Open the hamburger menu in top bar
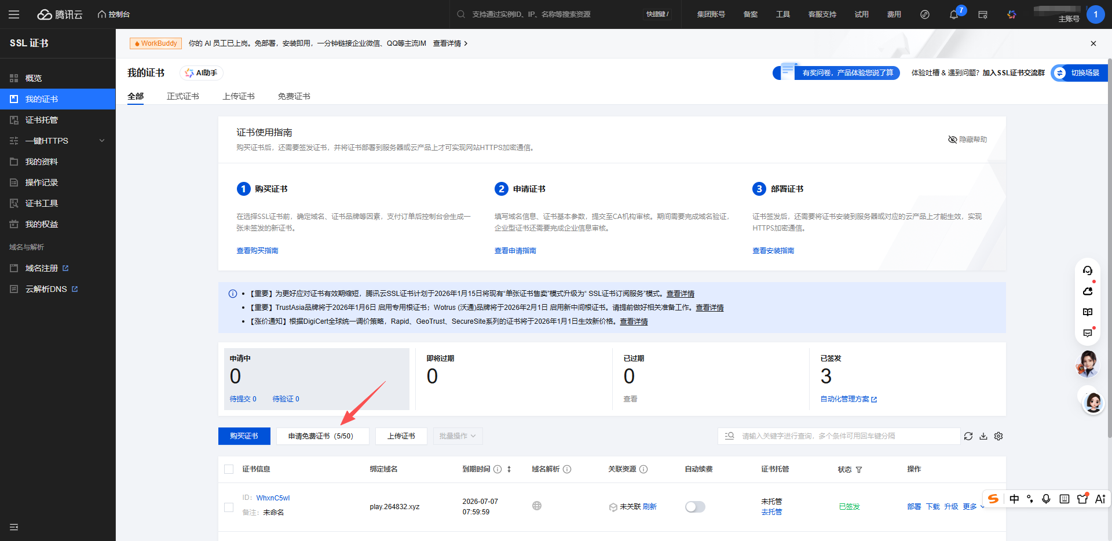The width and height of the screenshot is (1112, 541). pos(14,14)
